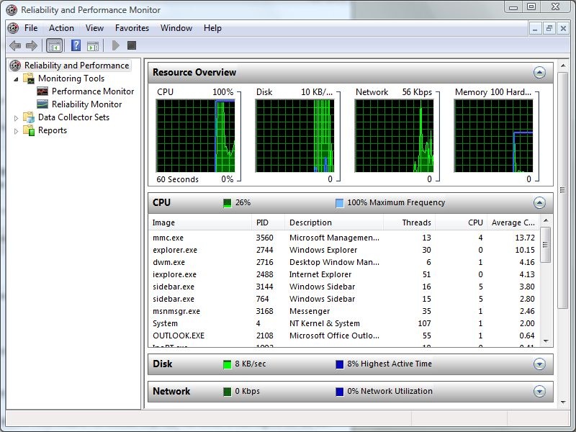Click the Forward arrow toolbar icon
This screenshot has height=432, width=576.
coord(32,45)
